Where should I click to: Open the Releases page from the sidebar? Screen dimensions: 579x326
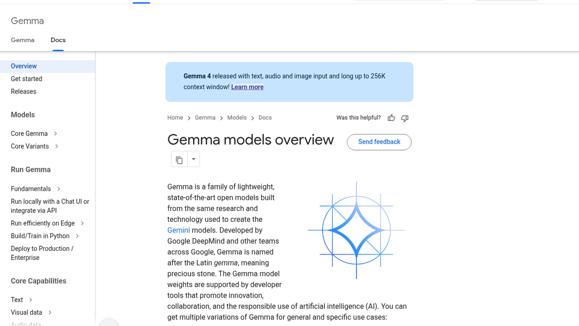click(23, 91)
